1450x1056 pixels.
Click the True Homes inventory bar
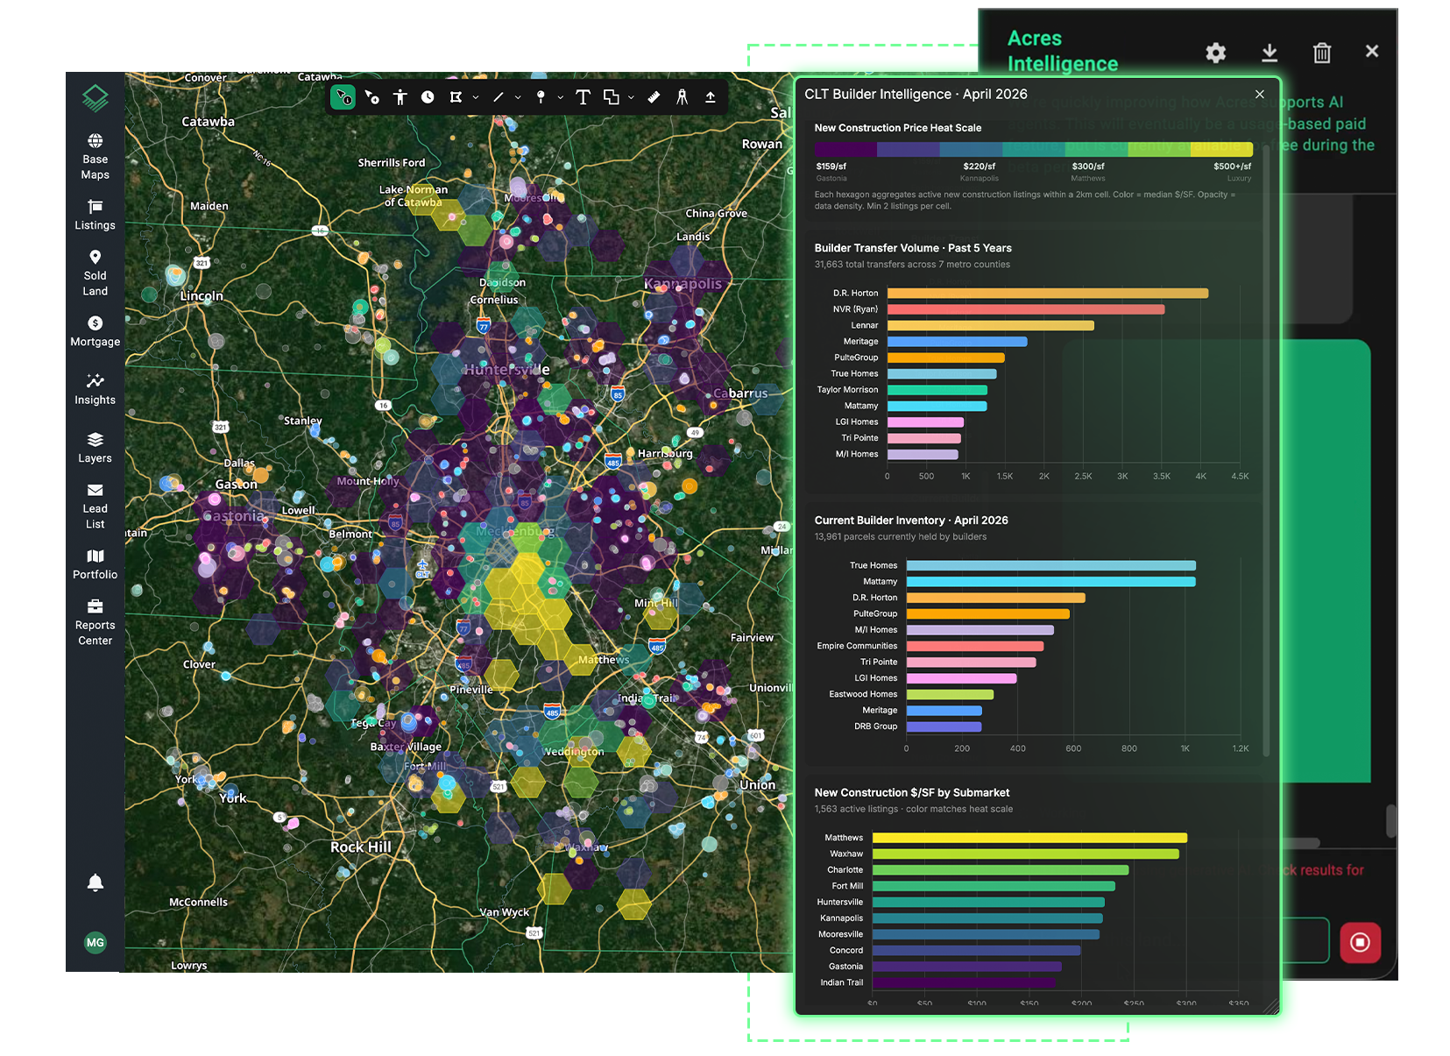(1050, 565)
